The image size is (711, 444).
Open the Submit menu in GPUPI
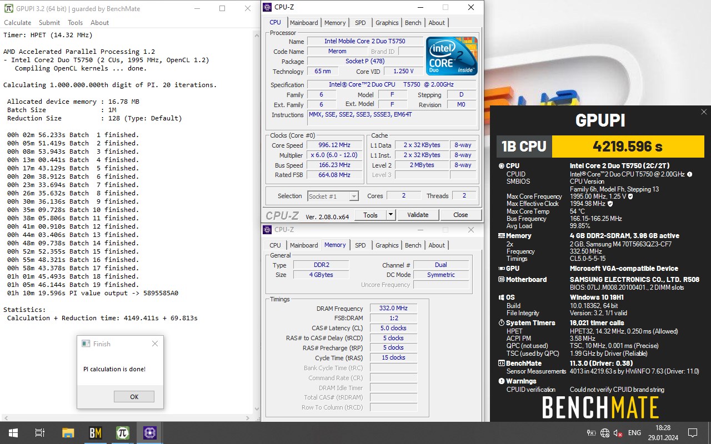49,23
